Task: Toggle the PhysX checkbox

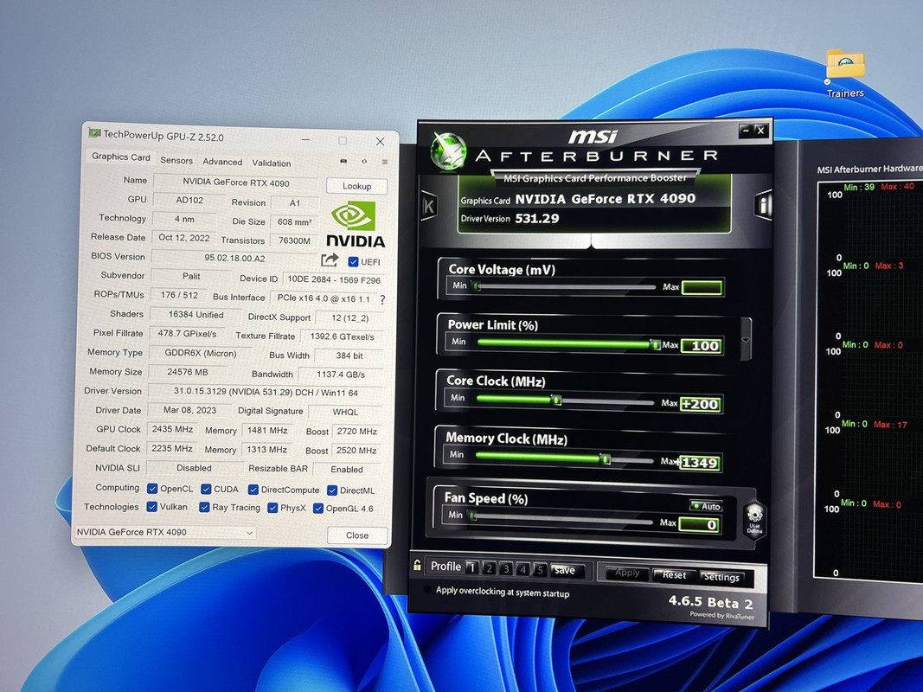Action: pos(272,508)
